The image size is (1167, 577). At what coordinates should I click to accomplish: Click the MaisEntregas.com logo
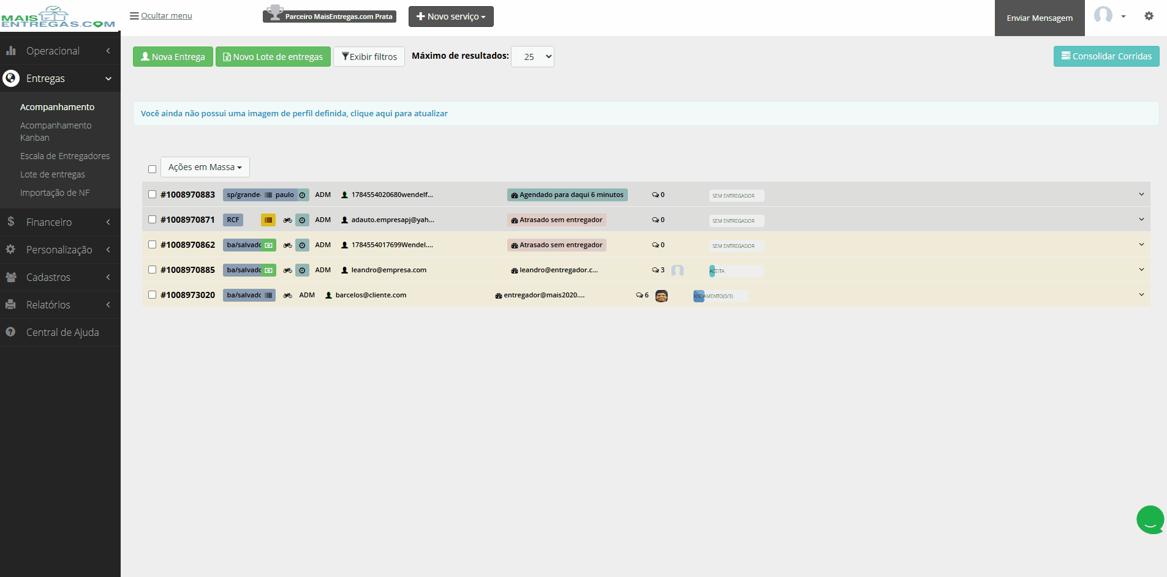59,17
